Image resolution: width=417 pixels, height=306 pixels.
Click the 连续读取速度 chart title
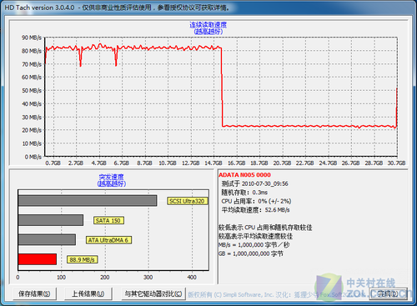tap(208, 25)
